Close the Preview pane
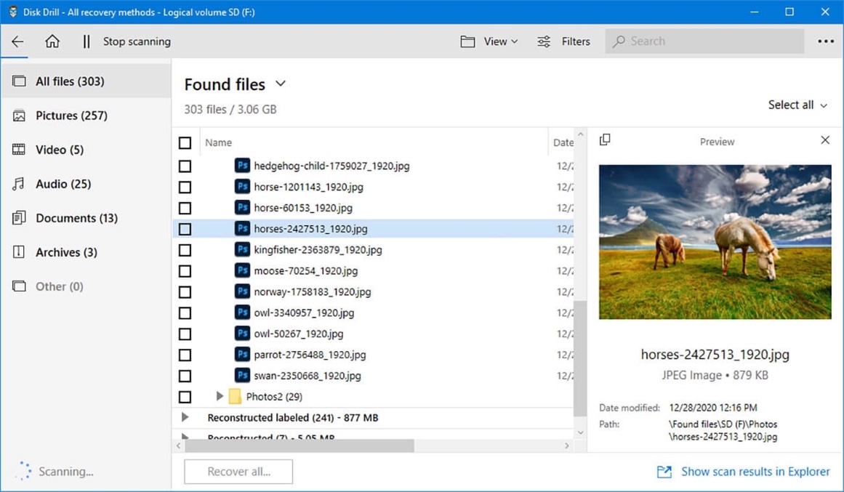Image resolution: width=844 pixels, height=492 pixels. click(x=825, y=140)
